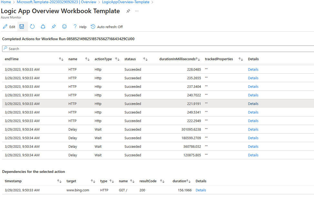Select the HTTP row with duration 249.5341

158,112
